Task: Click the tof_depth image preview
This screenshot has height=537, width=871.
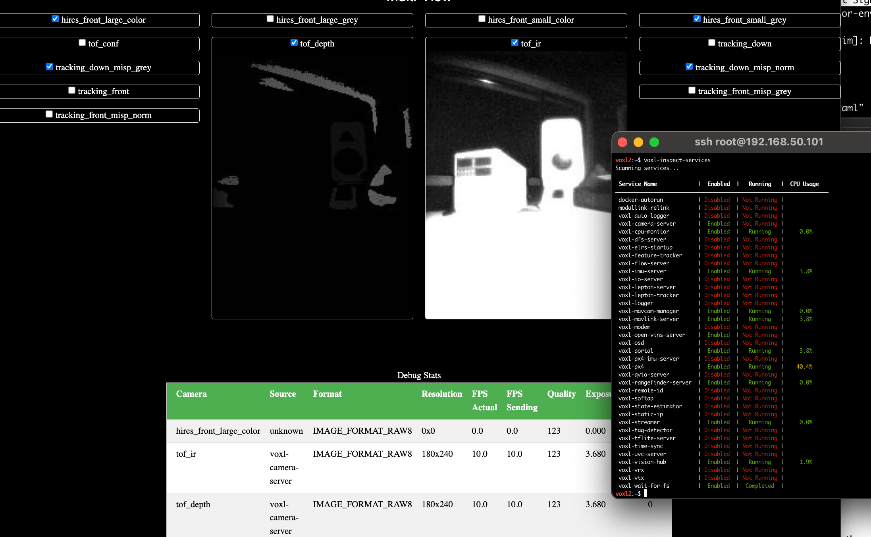Action: click(312, 185)
